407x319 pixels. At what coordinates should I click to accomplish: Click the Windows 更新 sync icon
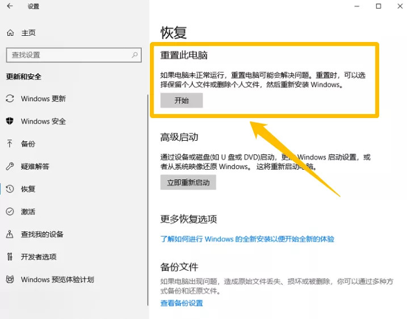click(10, 99)
